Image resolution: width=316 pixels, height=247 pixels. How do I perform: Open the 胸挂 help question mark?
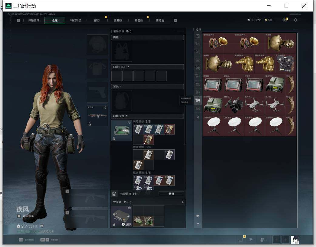[121, 38]
